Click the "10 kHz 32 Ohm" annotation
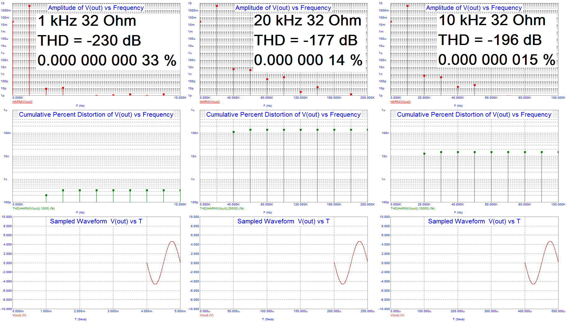Image resolution: width=566 pixels, height=324 pixels. pos(492,20)
